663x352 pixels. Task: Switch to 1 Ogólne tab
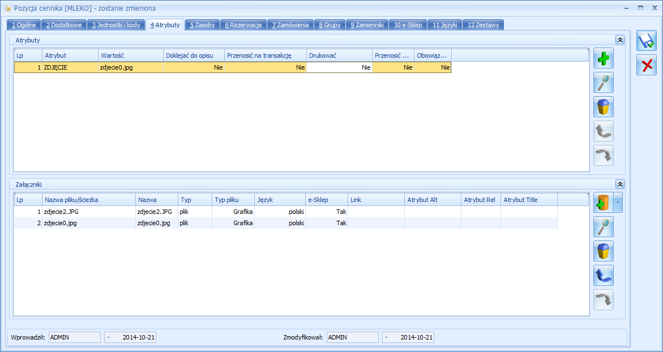coord(24,25)
